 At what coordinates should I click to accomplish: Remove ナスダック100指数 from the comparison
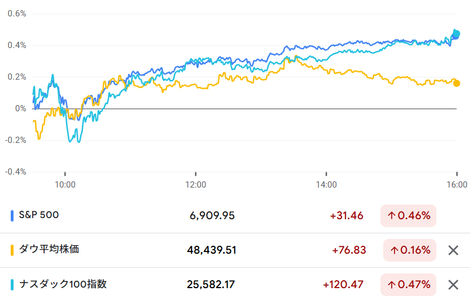[x=453, y=285]
